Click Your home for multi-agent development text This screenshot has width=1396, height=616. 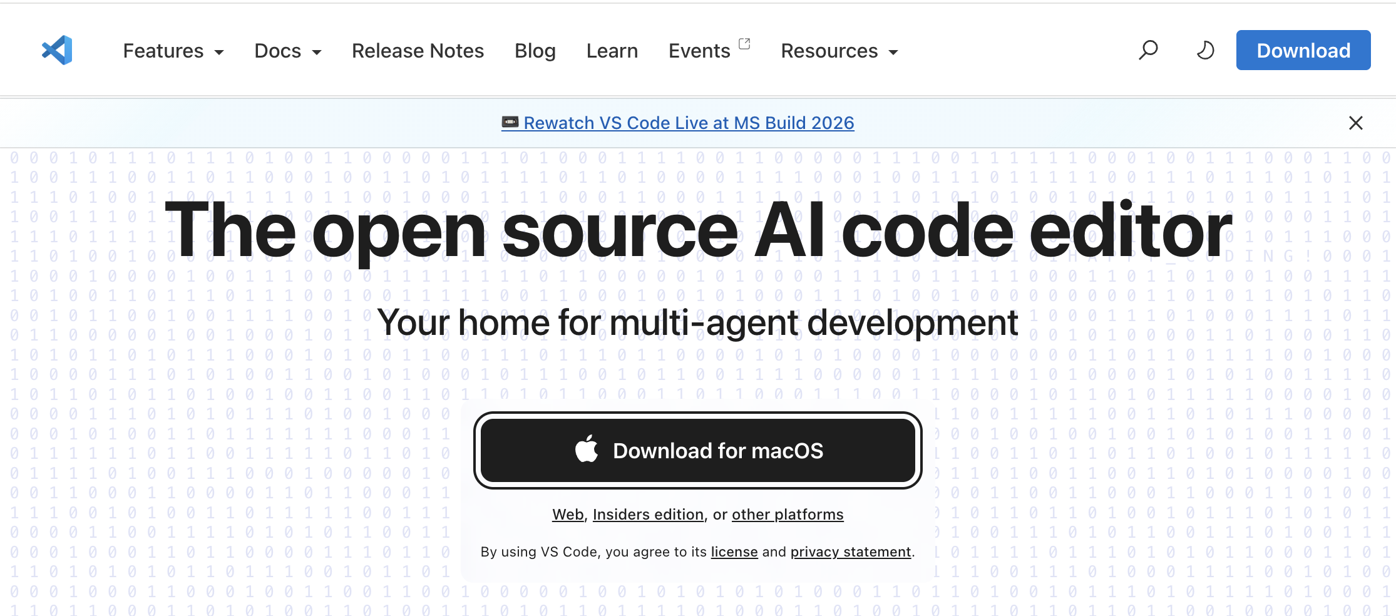(697, 323)
